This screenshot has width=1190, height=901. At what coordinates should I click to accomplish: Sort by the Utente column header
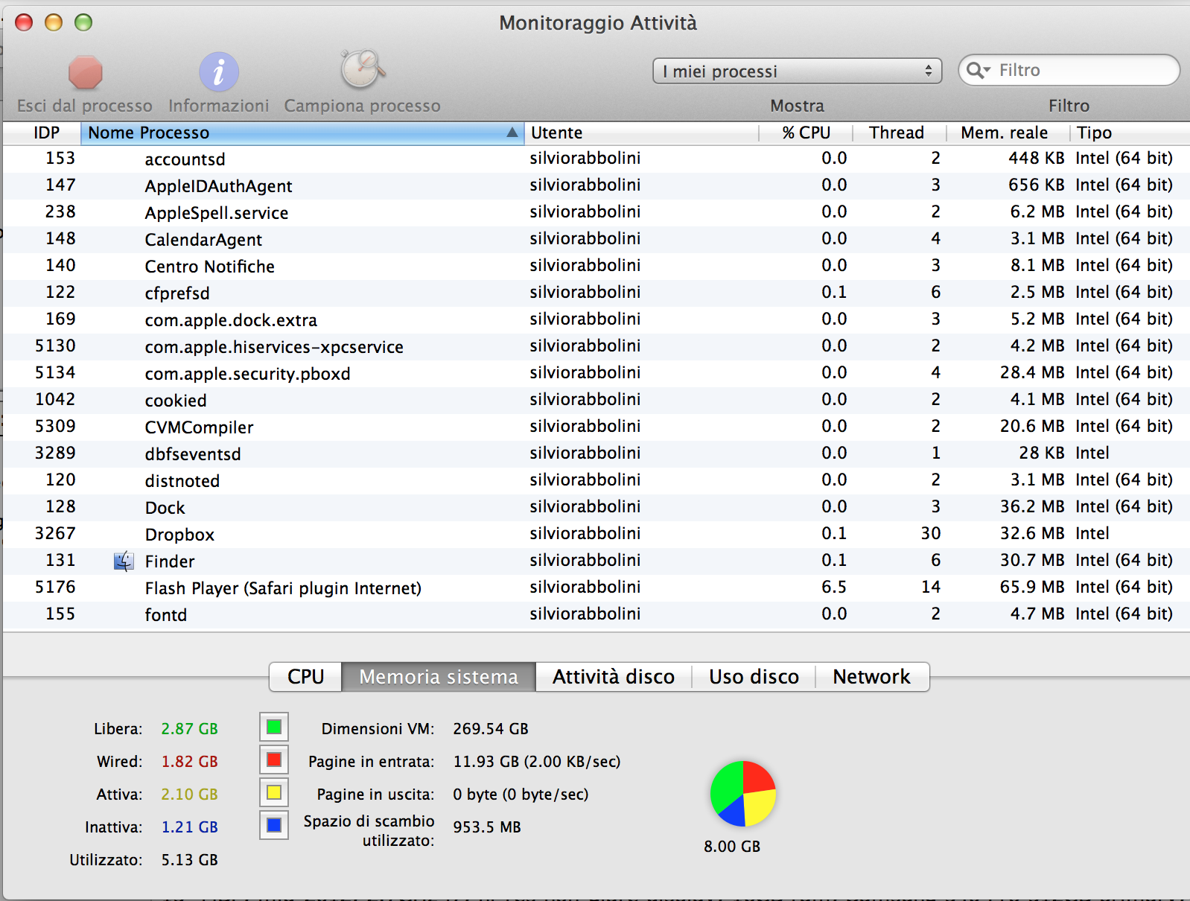(642, 133)
